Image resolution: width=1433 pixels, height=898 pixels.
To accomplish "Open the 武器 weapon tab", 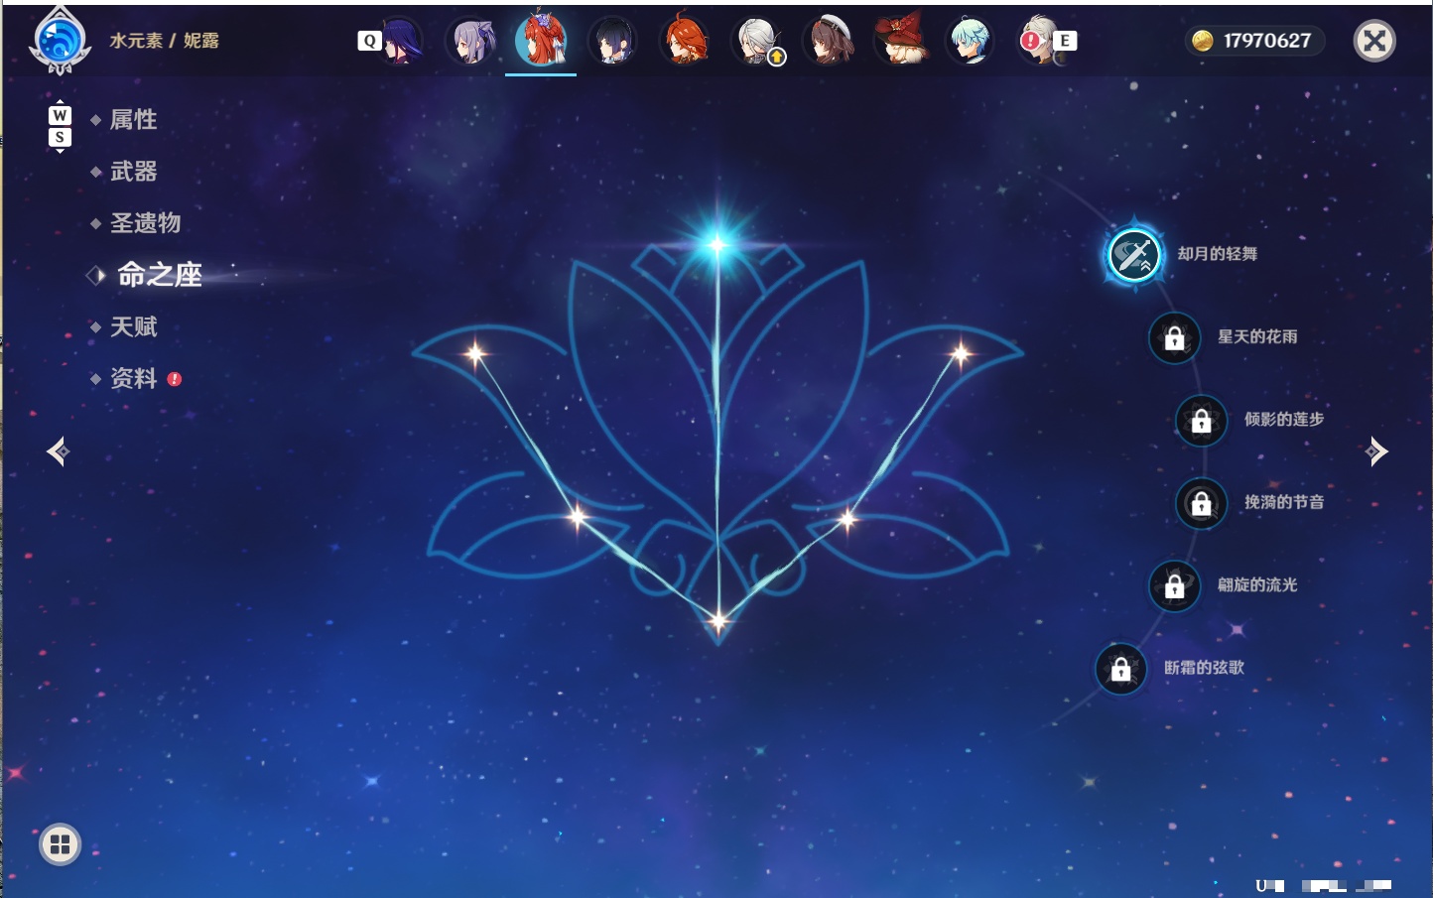I will pos(133,172).
